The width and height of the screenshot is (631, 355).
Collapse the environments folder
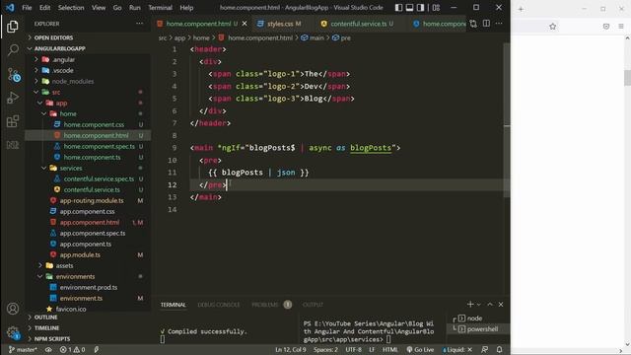(x=75, y=276)
